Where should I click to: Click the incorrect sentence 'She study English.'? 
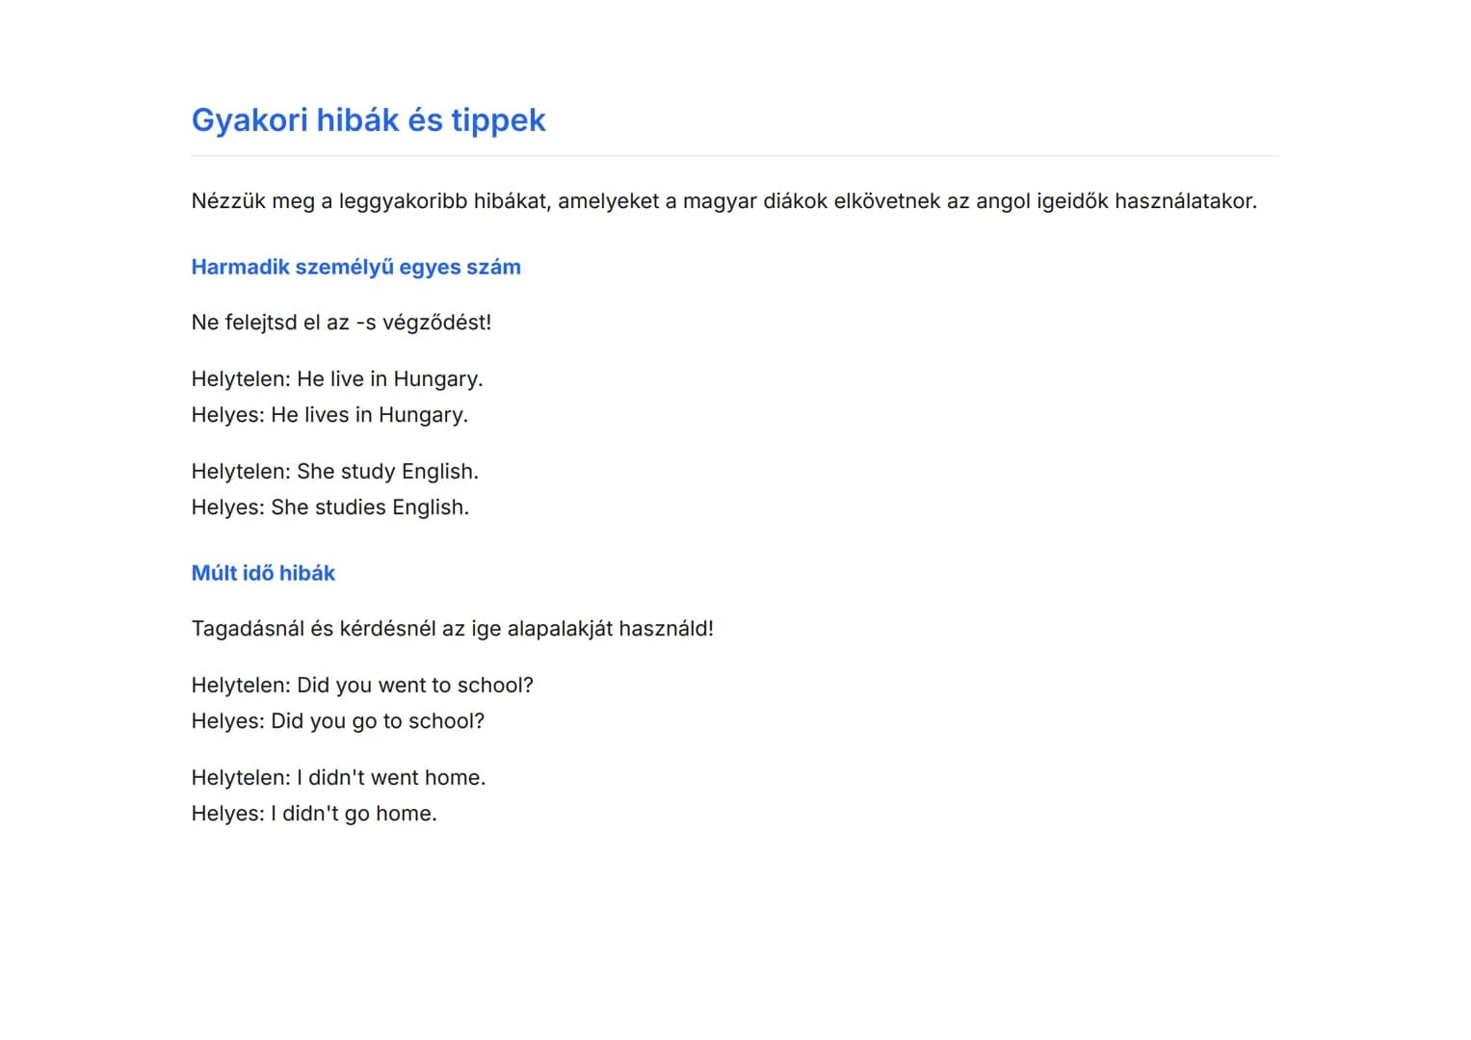[387, 472]
